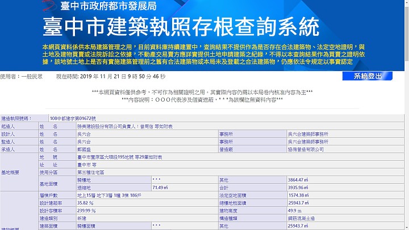Image resolution: width=409 pixels, height=230 pixels.
Task: Click the 鋼筋混凝土造 value
Action: 301,218
